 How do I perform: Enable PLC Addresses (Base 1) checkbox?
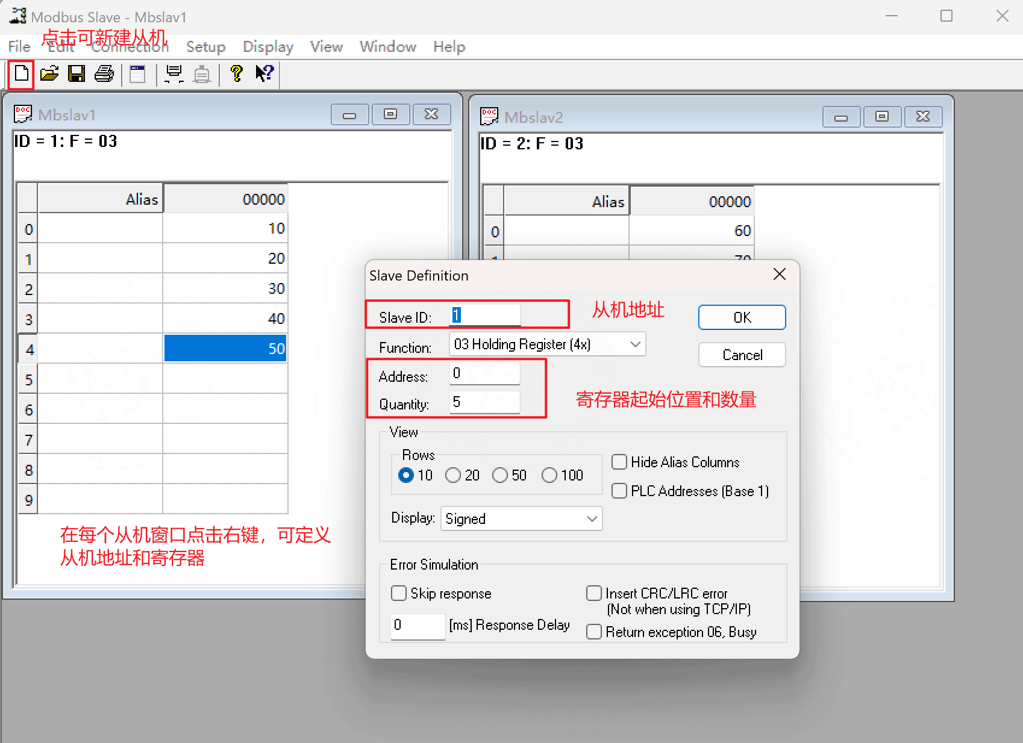[619, 491]
